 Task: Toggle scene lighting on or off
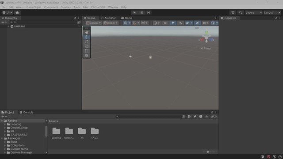coord(173,23)
